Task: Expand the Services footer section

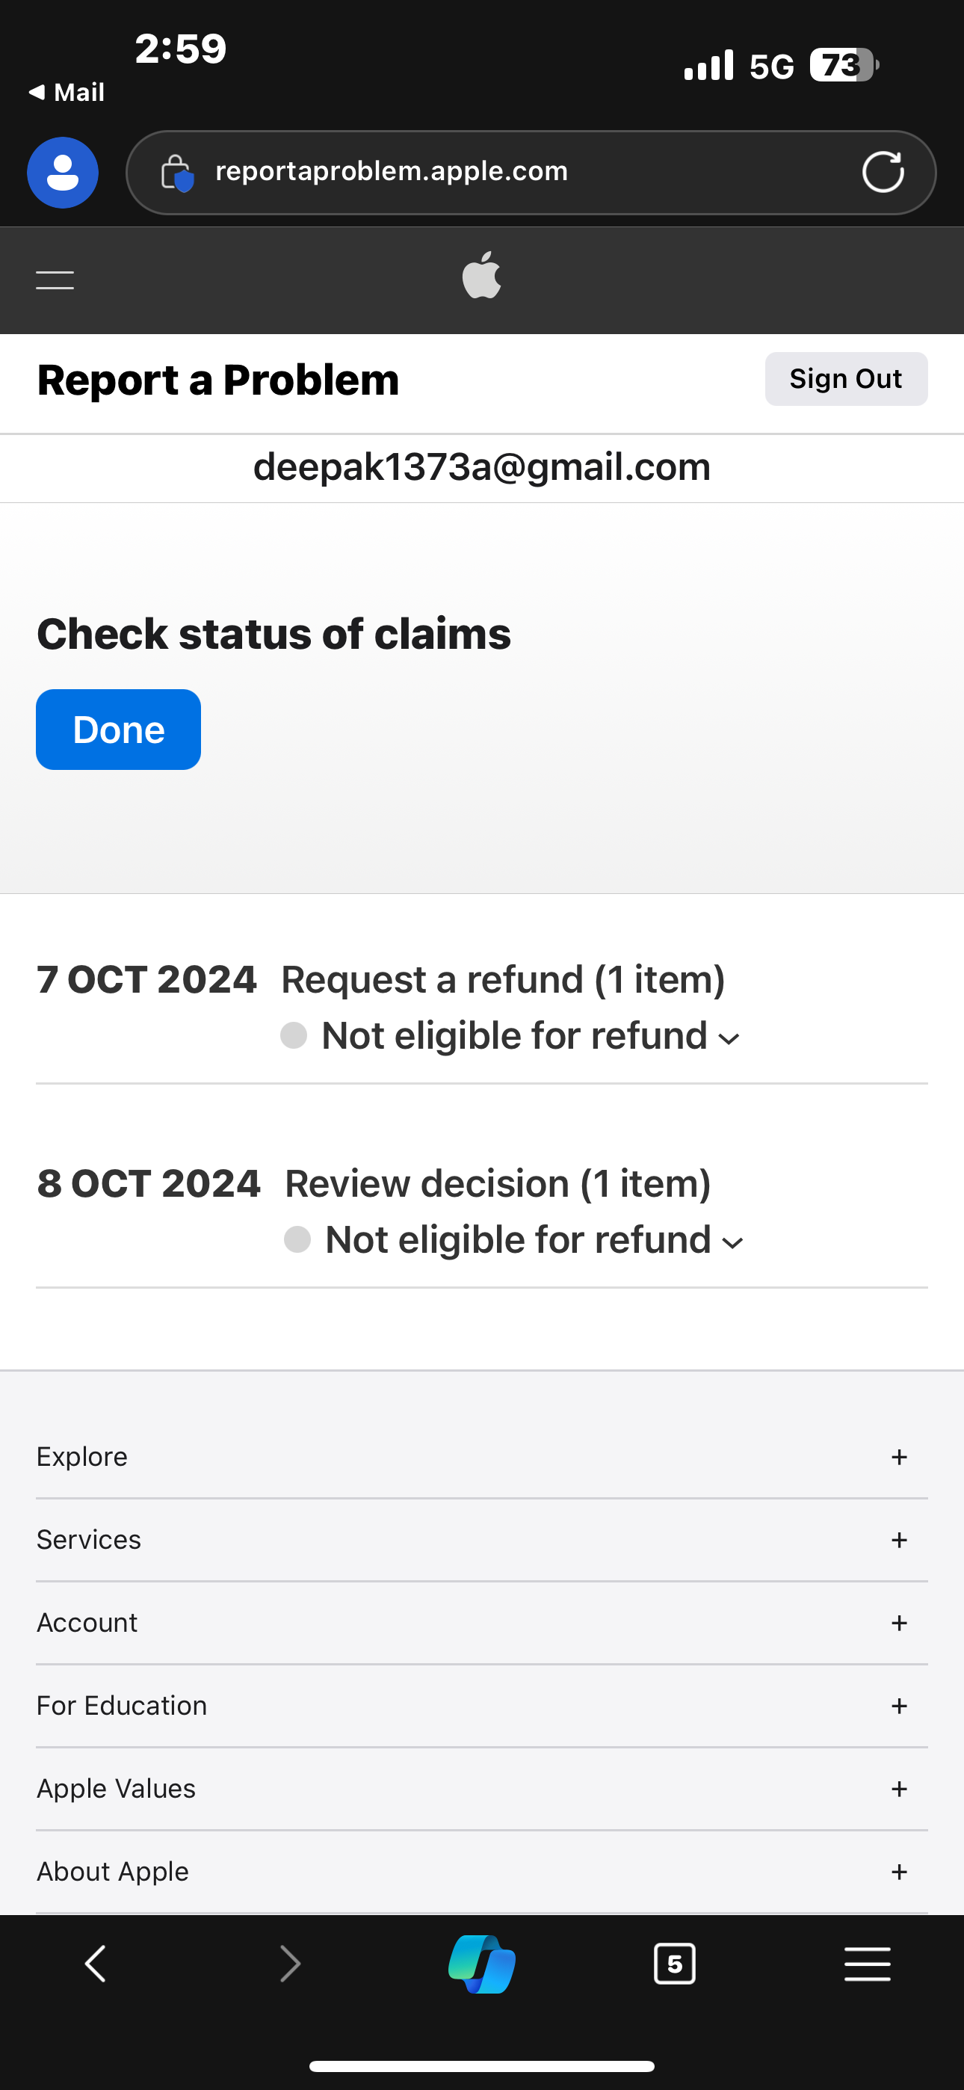Action: tap(482, 1540)
